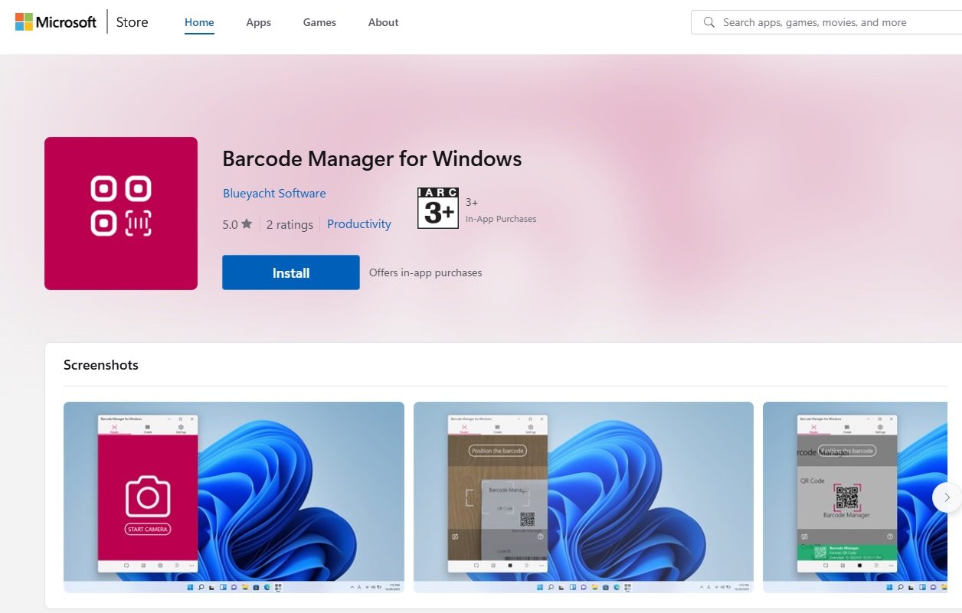
Task: Open the Blueyacht Software publisher page
Action: pyautogui.click(x=274, y=193)
